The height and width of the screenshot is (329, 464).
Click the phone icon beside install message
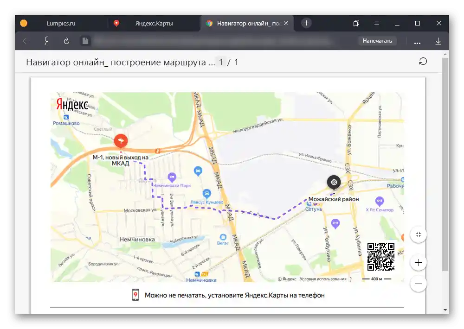[135, 295]
